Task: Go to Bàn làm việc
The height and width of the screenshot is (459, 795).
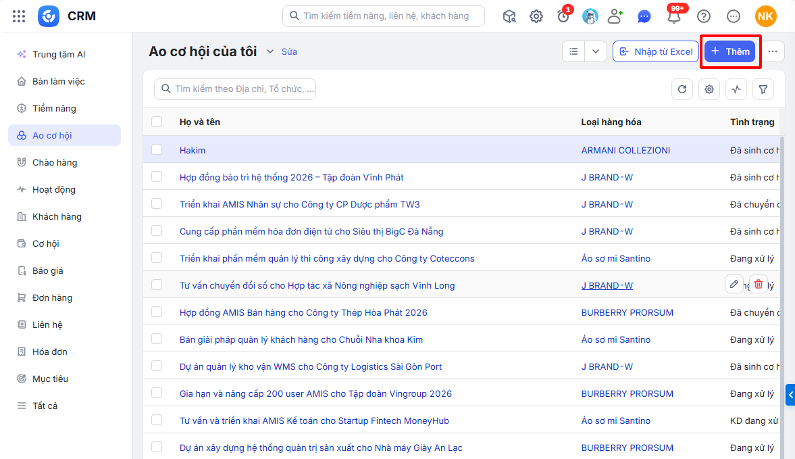Action: point(64,81)
